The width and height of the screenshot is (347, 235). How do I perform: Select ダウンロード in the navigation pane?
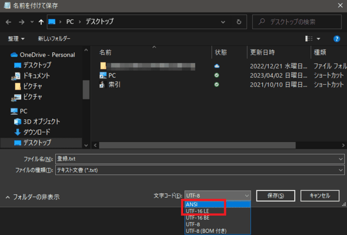tap(36, 132)
